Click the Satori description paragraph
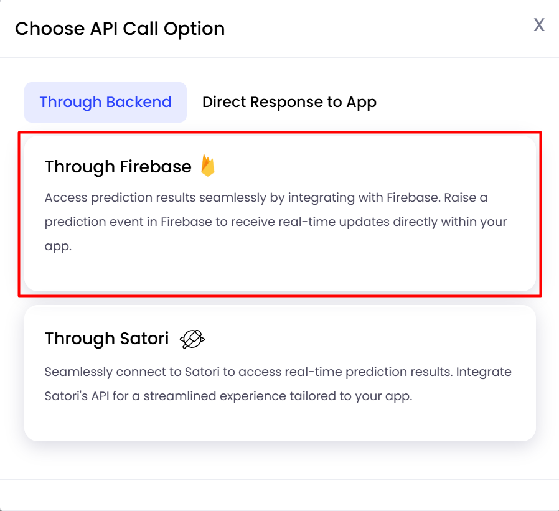The image size is (559, 511). tap(278, 384)
